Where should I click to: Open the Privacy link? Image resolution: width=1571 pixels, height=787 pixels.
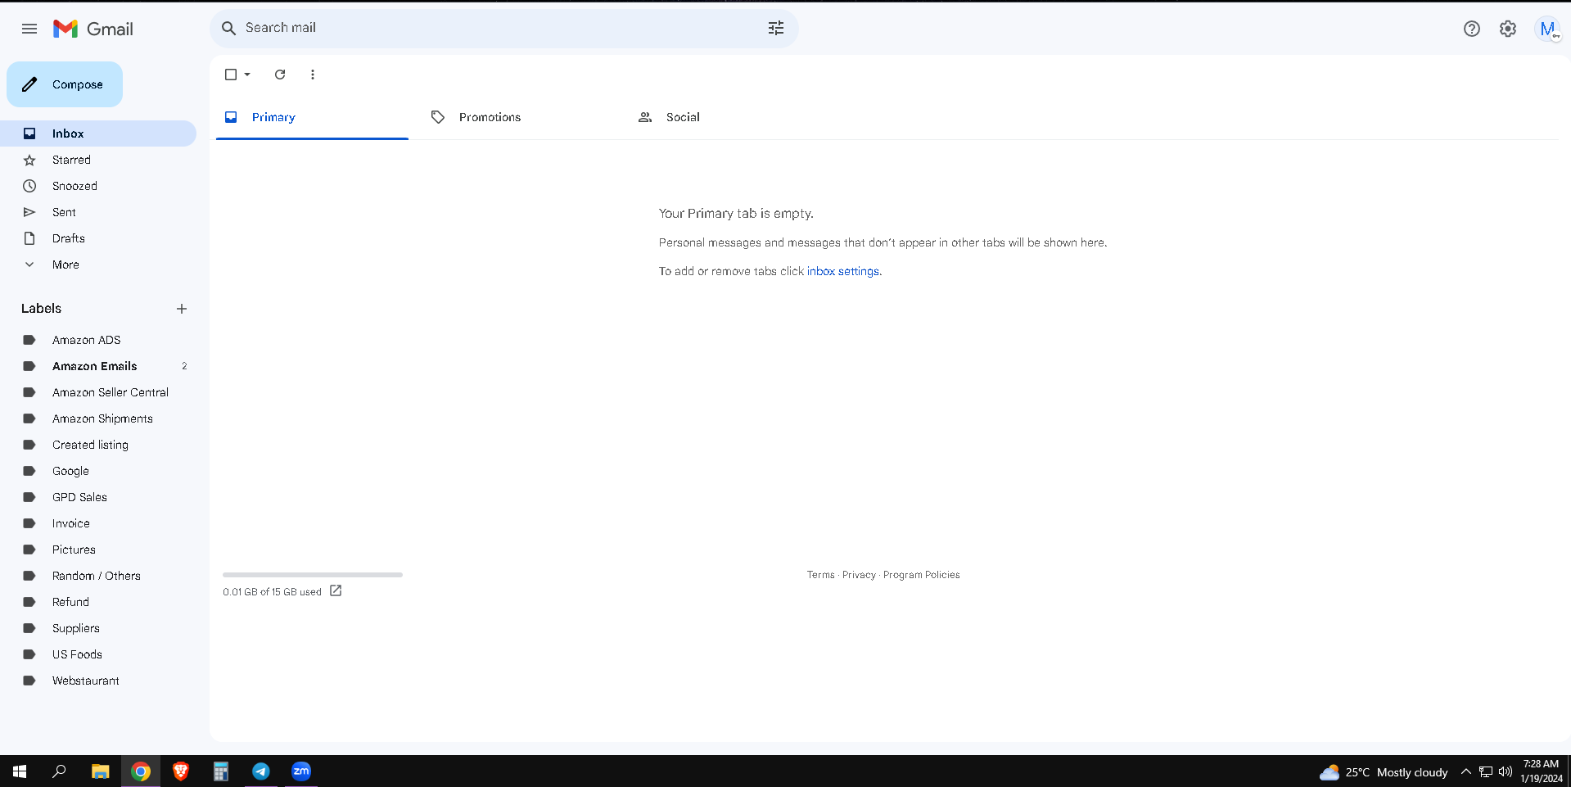click(859, 575)
